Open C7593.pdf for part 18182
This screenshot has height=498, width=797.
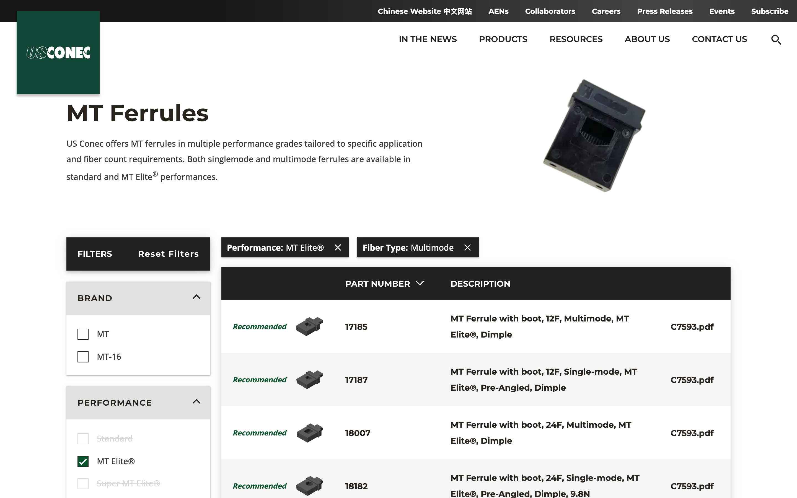692,486
